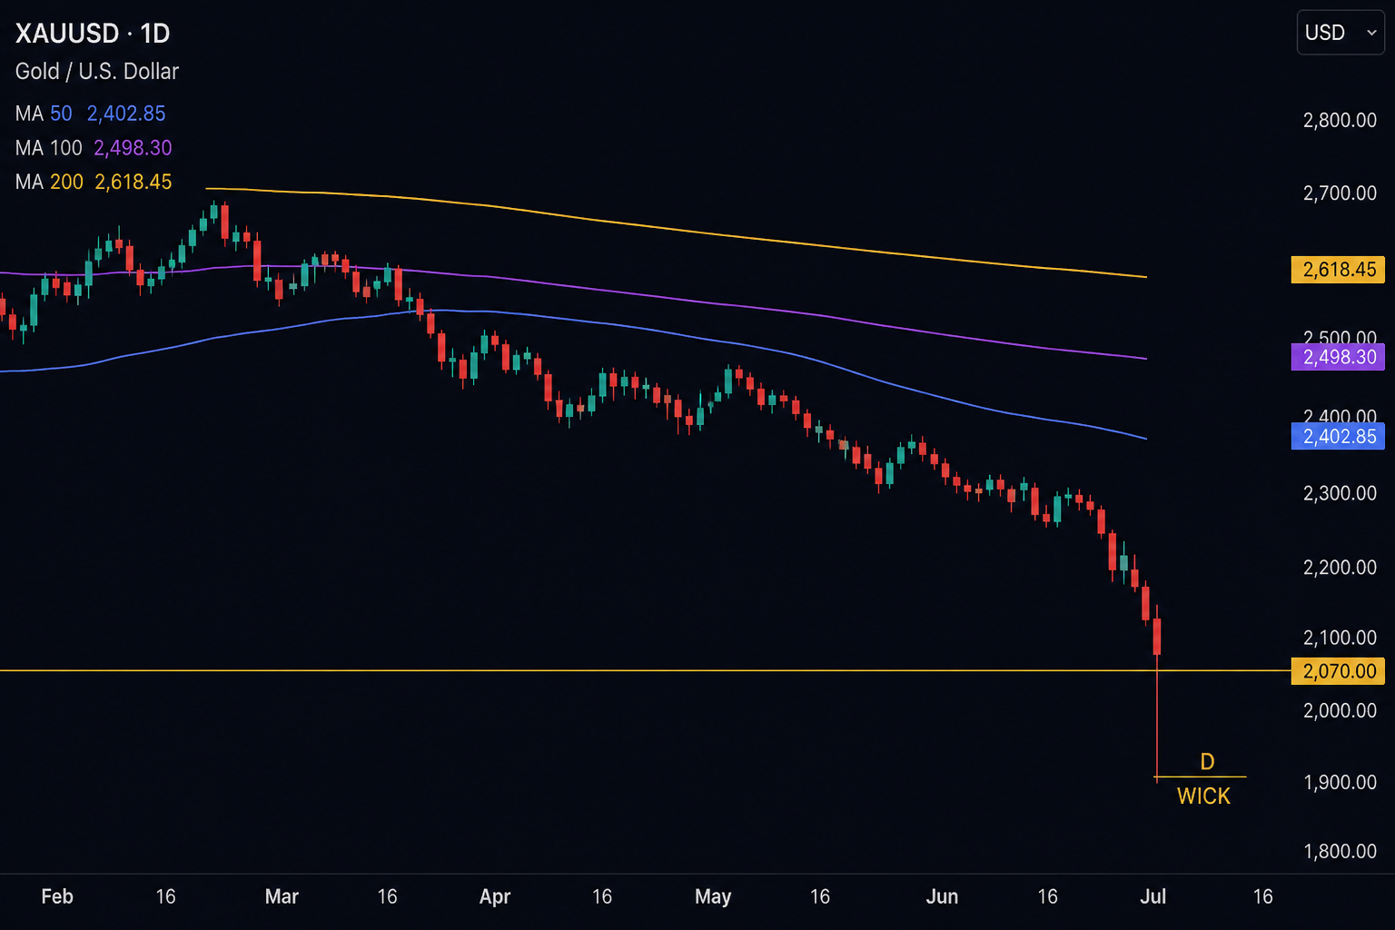Open the USD currency dropdown
Image resolution: width=1395 pixels, height=930 pixels.
(1340, 33)
